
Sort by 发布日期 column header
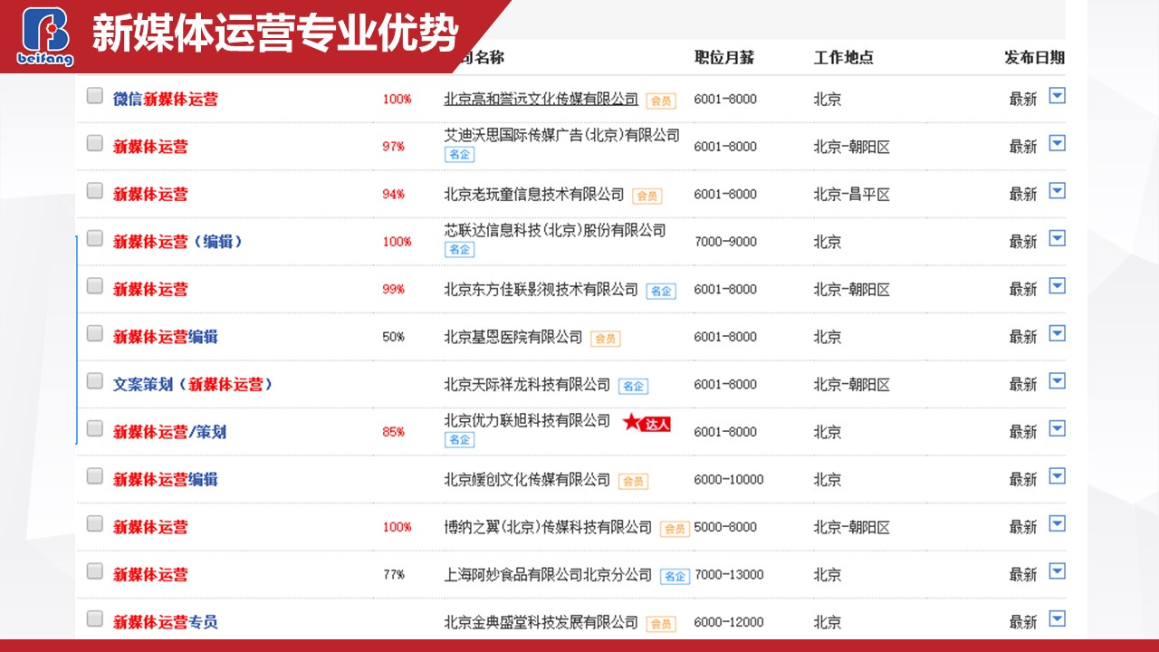click(1034, 57)
